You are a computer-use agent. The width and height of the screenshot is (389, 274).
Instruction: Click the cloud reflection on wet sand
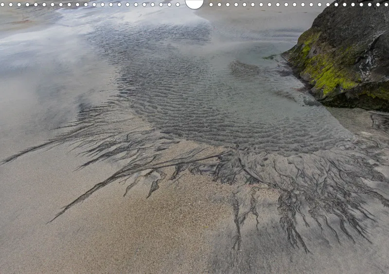(50, 49)
